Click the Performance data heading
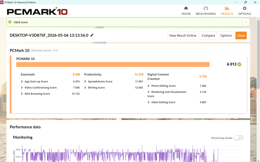This screenshot has width=260, height=162. point(25,127)
